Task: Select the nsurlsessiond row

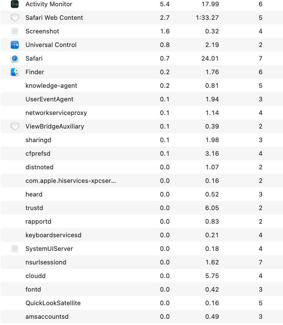Action: [x=142, y=262]
